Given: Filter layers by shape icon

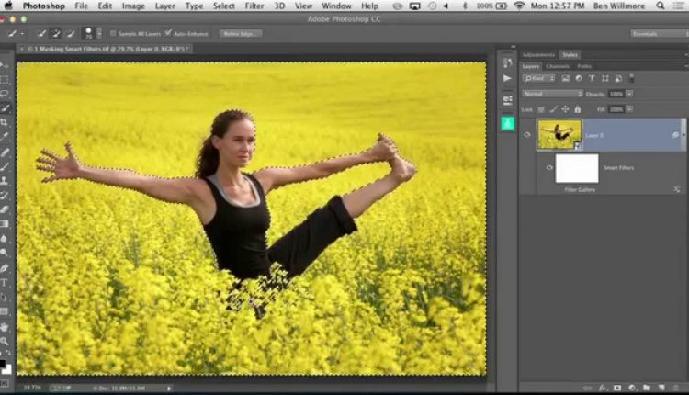Looking at the screenshot, I should 605,78.
